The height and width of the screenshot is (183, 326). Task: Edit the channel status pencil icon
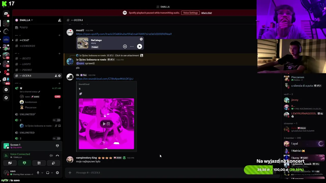click(x=39, y=91)
